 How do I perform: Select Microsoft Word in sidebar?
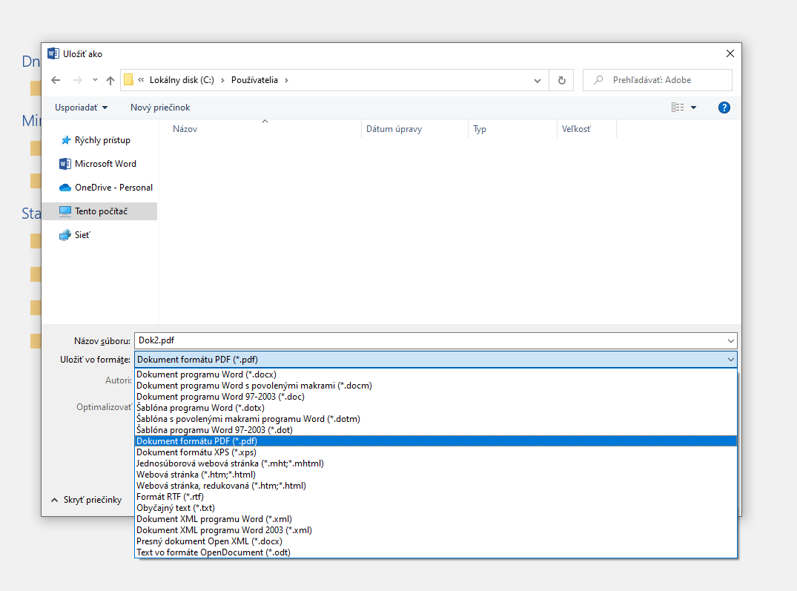pyautogui.click(x=101, y=164)
